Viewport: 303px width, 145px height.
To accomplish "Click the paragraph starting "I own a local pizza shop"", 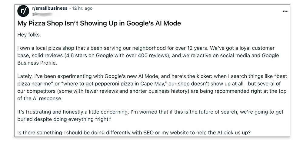I will click(x=148, y=56).
